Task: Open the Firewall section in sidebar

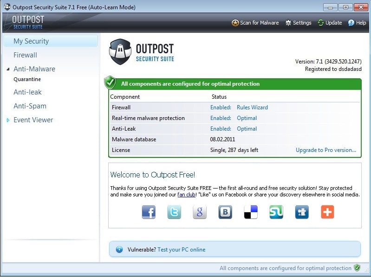Action: (25, 55)
